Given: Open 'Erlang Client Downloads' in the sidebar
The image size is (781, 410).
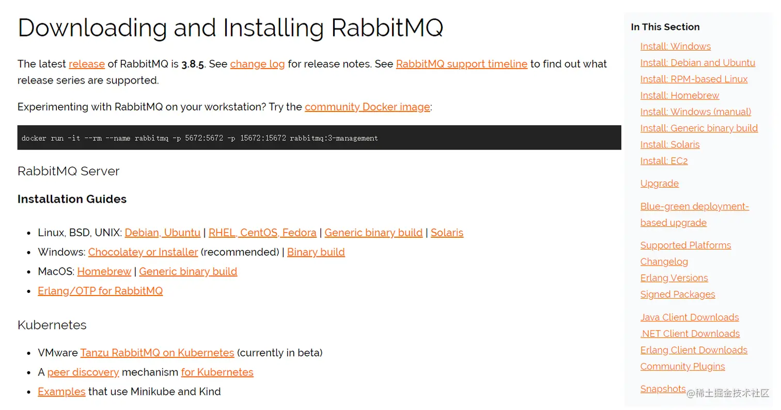Looking at the screenshot, I should coord(694,350).
